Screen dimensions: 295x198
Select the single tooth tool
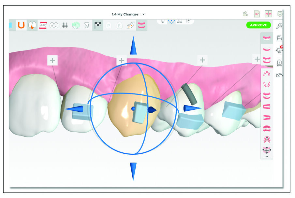click(x=87, y=24)
